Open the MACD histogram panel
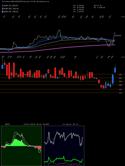The height and width of the screenshot is (166, 125). click(x=21, y=146)
